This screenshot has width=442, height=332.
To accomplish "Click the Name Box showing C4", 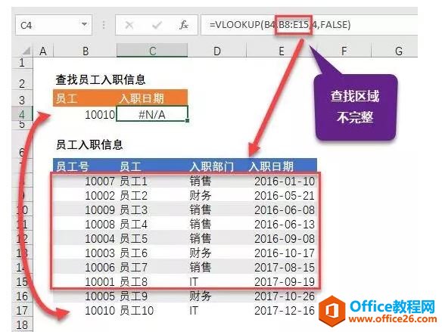I will click(x=54, y=26).
